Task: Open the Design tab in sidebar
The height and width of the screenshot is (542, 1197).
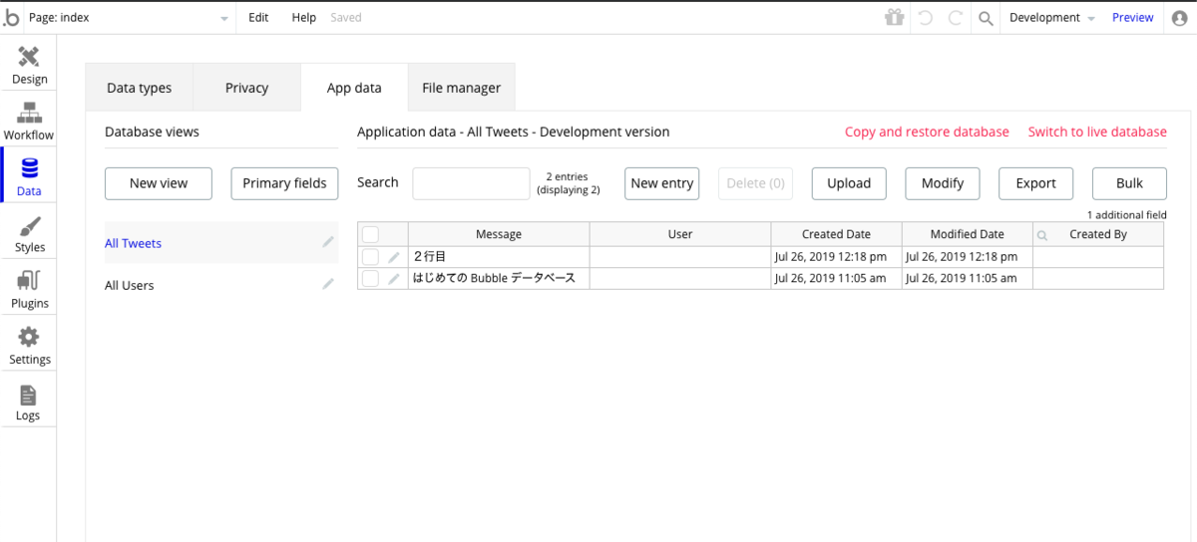Action: coord(29,66)
